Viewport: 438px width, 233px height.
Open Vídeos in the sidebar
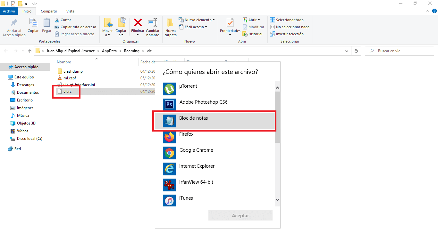coord(19,131)
